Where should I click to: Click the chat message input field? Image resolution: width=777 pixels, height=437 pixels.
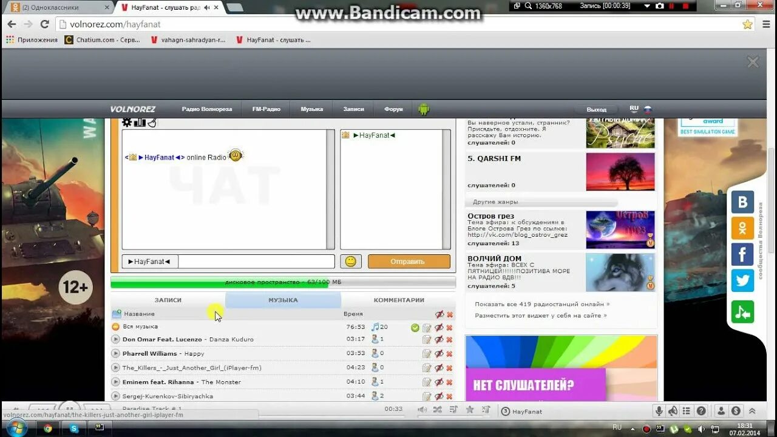tap(256, 262)
